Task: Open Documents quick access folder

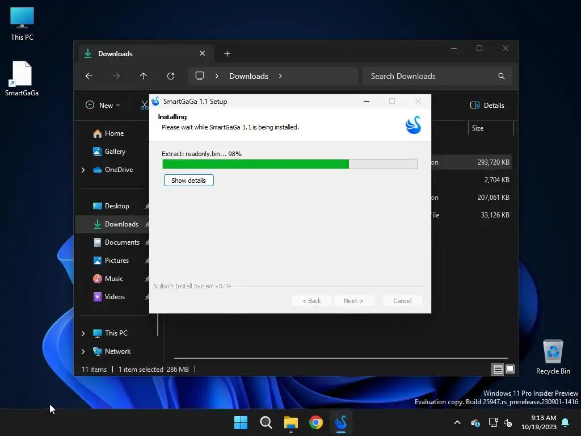Action: point(122,242)
